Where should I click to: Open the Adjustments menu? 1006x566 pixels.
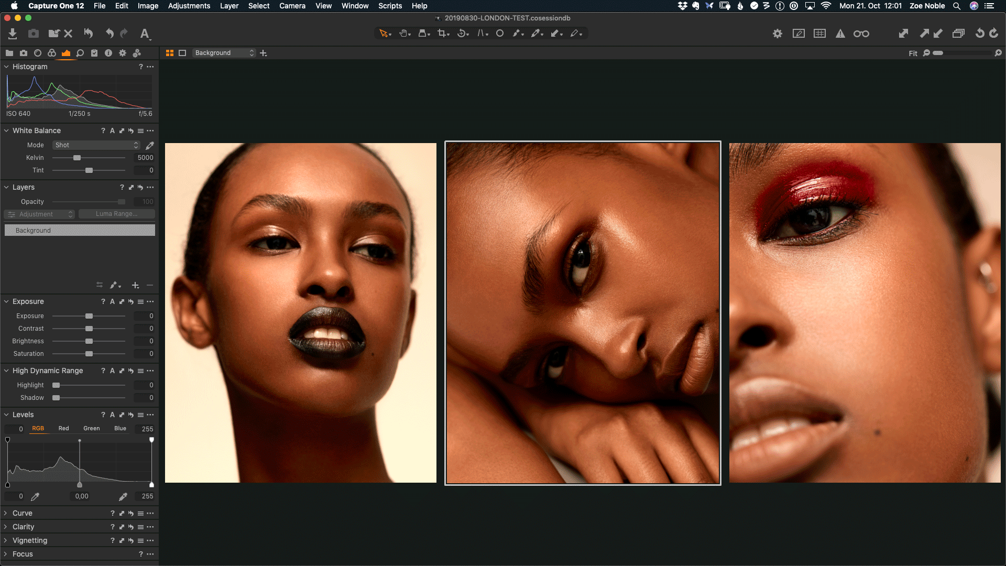pyautogui.click(x=189, y=6)
